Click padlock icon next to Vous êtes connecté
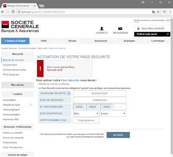173x157 pixels. tap(138, 28)
